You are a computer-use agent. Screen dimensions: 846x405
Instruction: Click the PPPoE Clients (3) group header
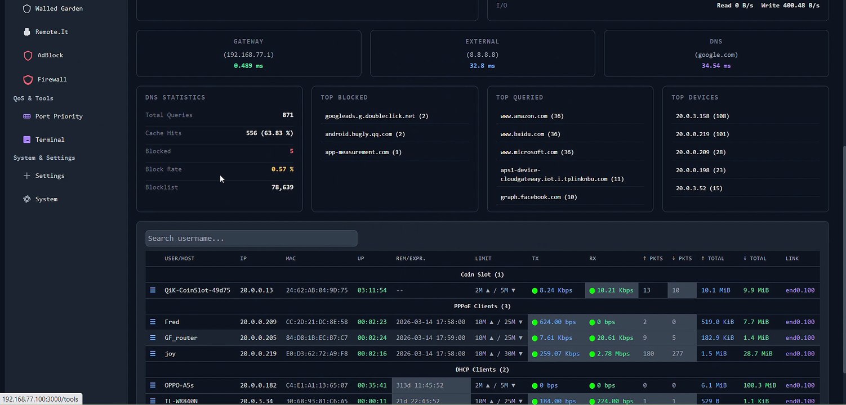point(482,306)
